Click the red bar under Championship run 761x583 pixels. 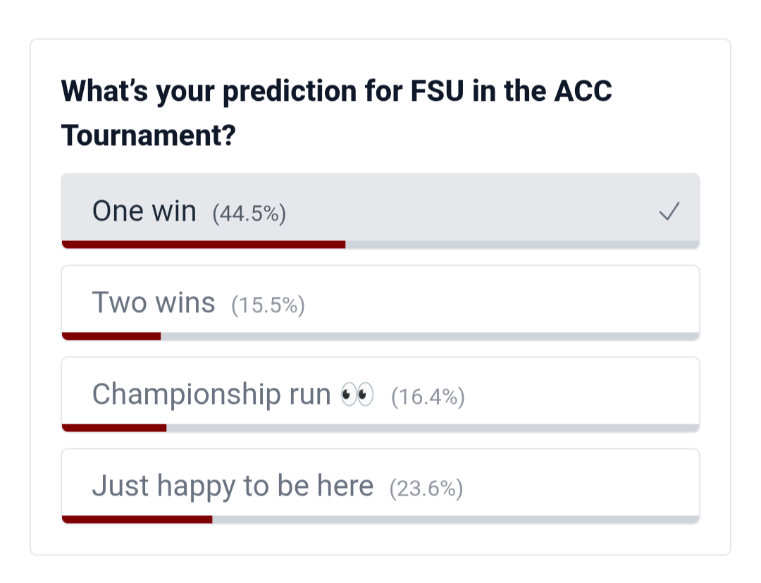[114, 428]
